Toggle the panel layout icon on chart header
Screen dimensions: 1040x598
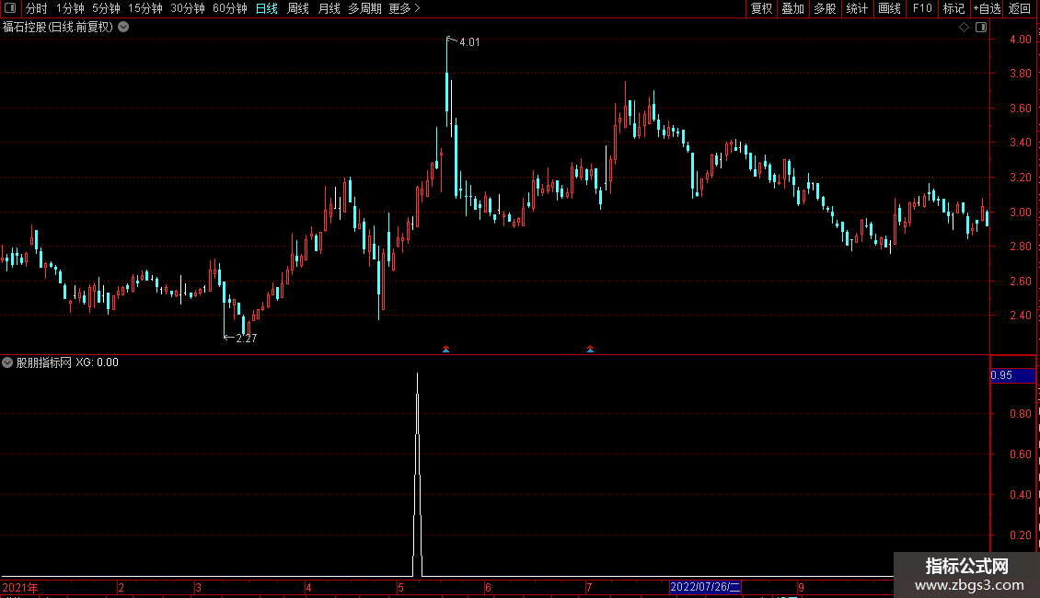pos(981,28)
